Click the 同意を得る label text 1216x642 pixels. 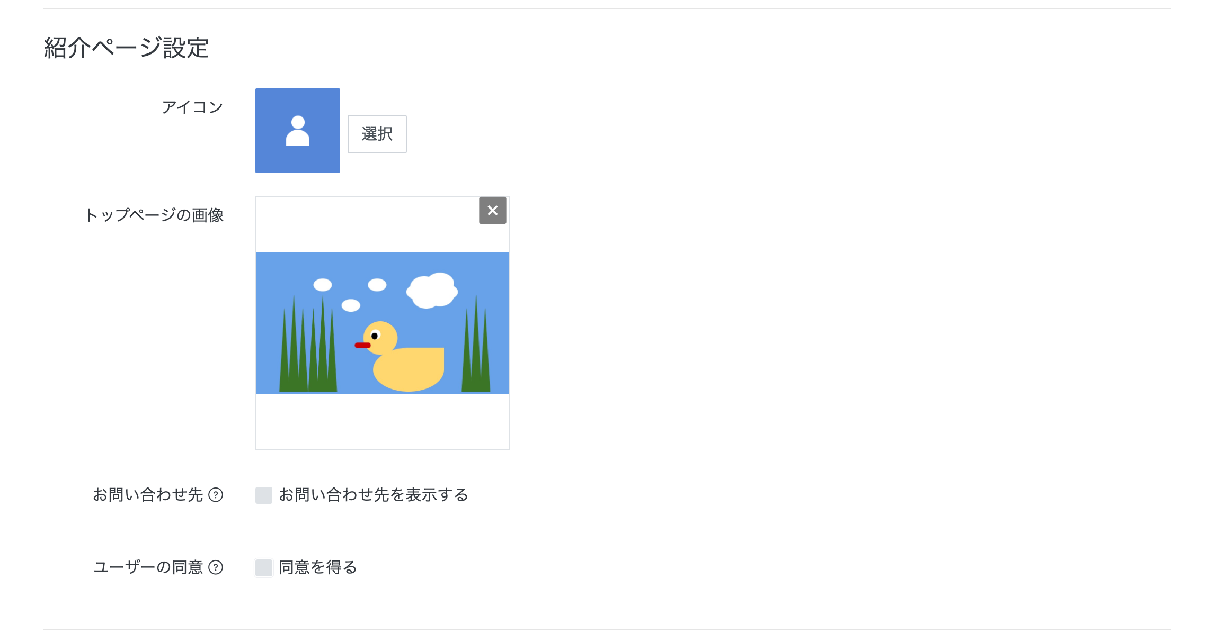click(318, 567)
